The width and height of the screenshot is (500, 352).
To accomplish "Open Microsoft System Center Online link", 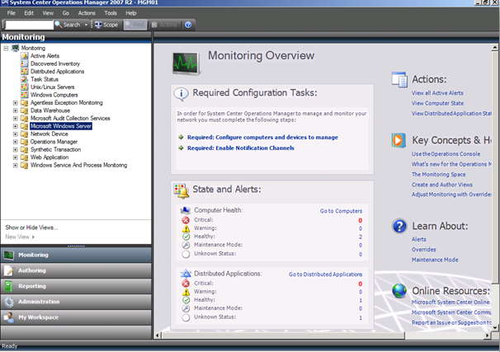I will [450, 303].
